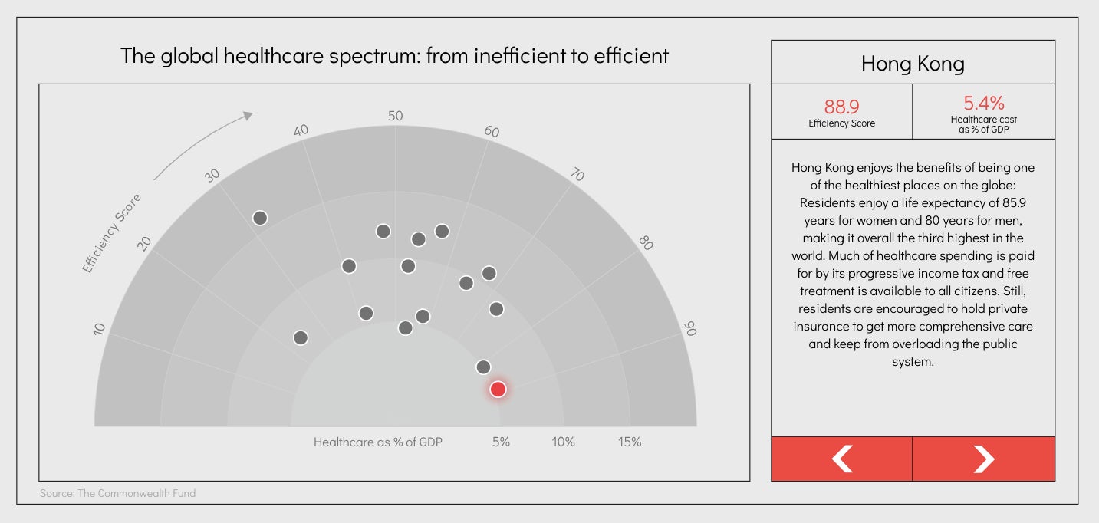Screen dimensions: 1099x523
Task: Click the 90 efficiency score tick label
Action: click(690, 328)
